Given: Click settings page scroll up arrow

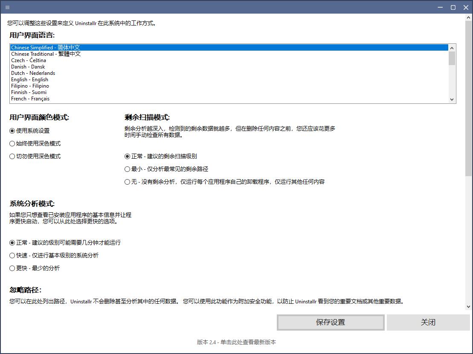Looking at the screenshot, I should [468, 17].
